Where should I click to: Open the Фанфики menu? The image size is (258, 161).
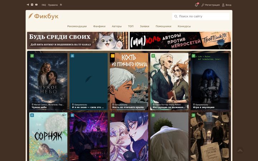[x=99, y=26]
